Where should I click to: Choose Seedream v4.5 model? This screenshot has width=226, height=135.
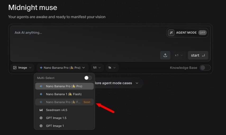point(64,110)
